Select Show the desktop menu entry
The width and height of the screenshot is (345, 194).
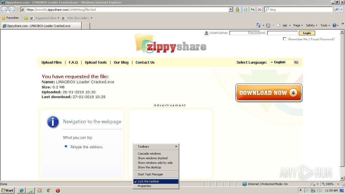point(156,167)
